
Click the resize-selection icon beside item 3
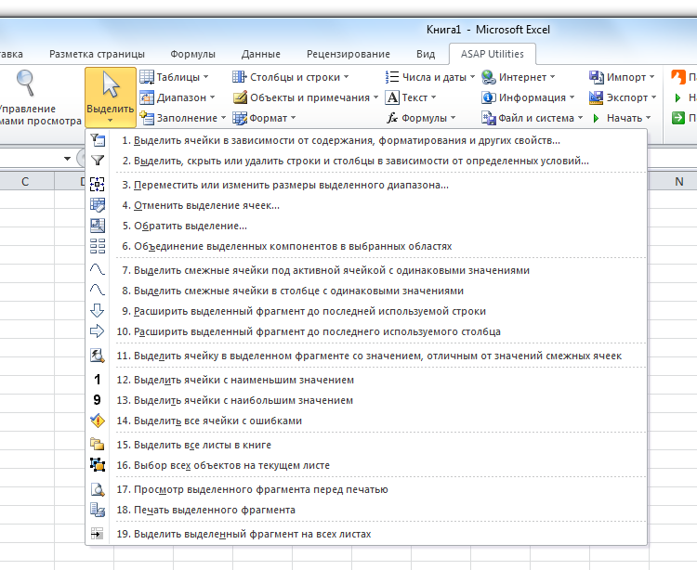[98, 184]
